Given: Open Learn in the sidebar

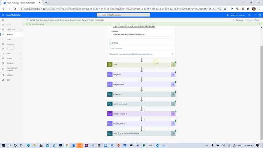Looking at the screenshot, I should click(x=8, y=80).
